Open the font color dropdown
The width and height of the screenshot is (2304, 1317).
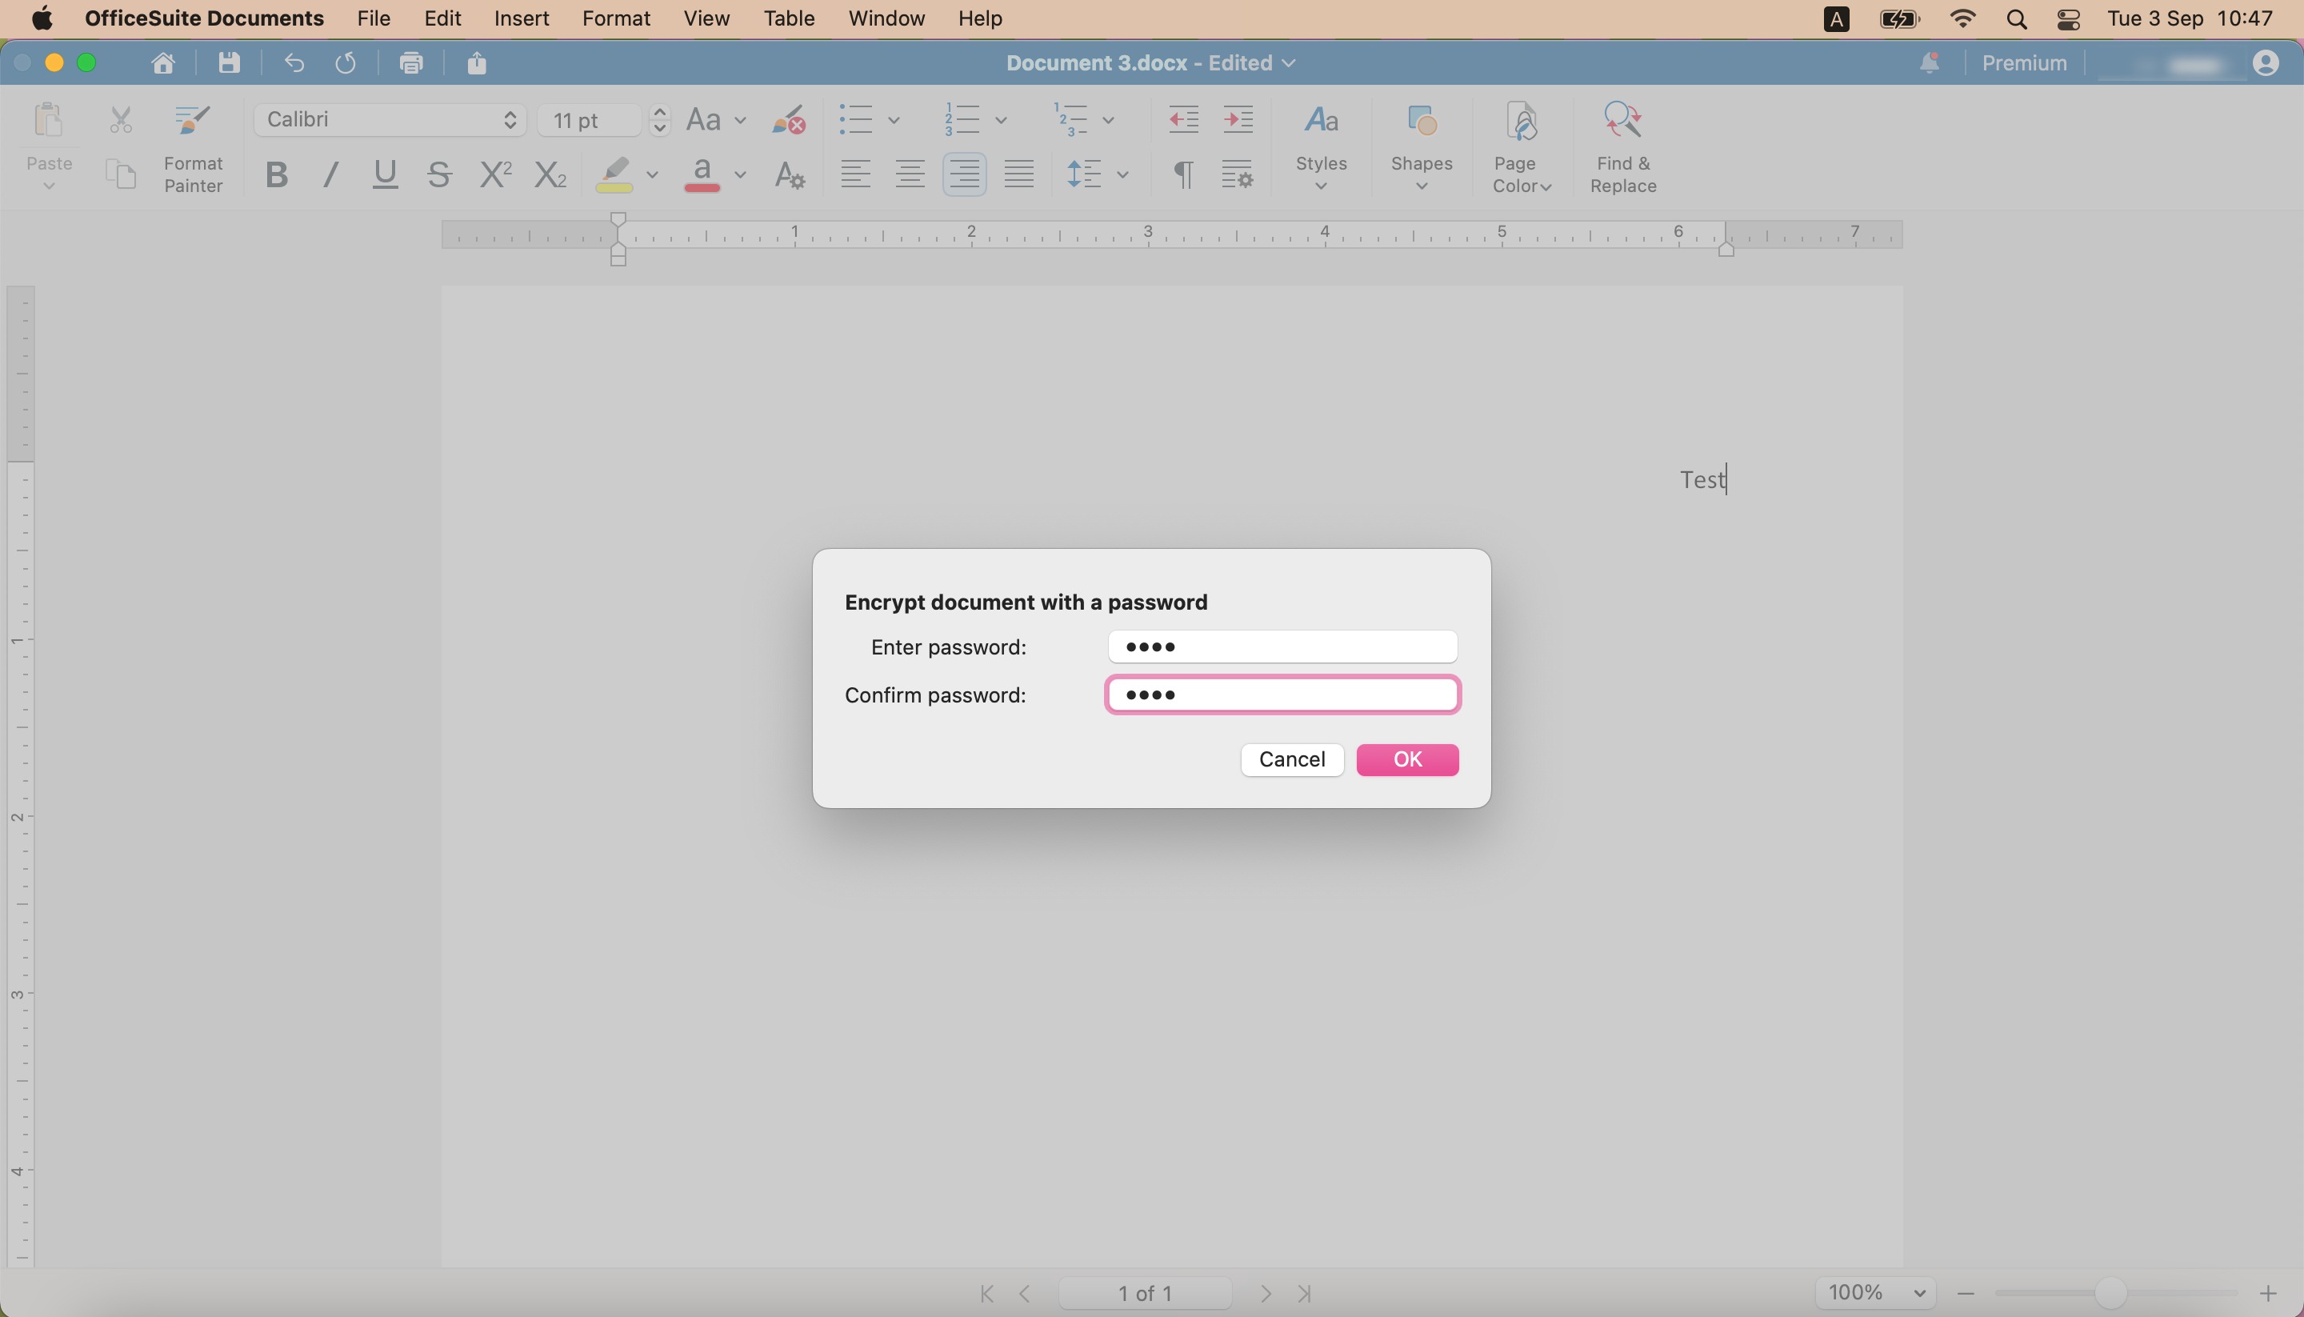coord(740,174)
